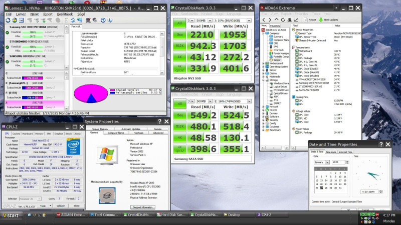401x225 pixels.
Task: Click the AIDA64 tray icon showing 64
Action: pyautogui.click(x=377, y=214)
